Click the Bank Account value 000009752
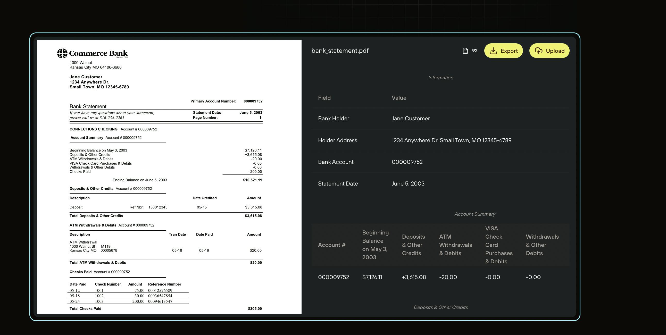Screen dimensions: 666x335 pos(407,162)
